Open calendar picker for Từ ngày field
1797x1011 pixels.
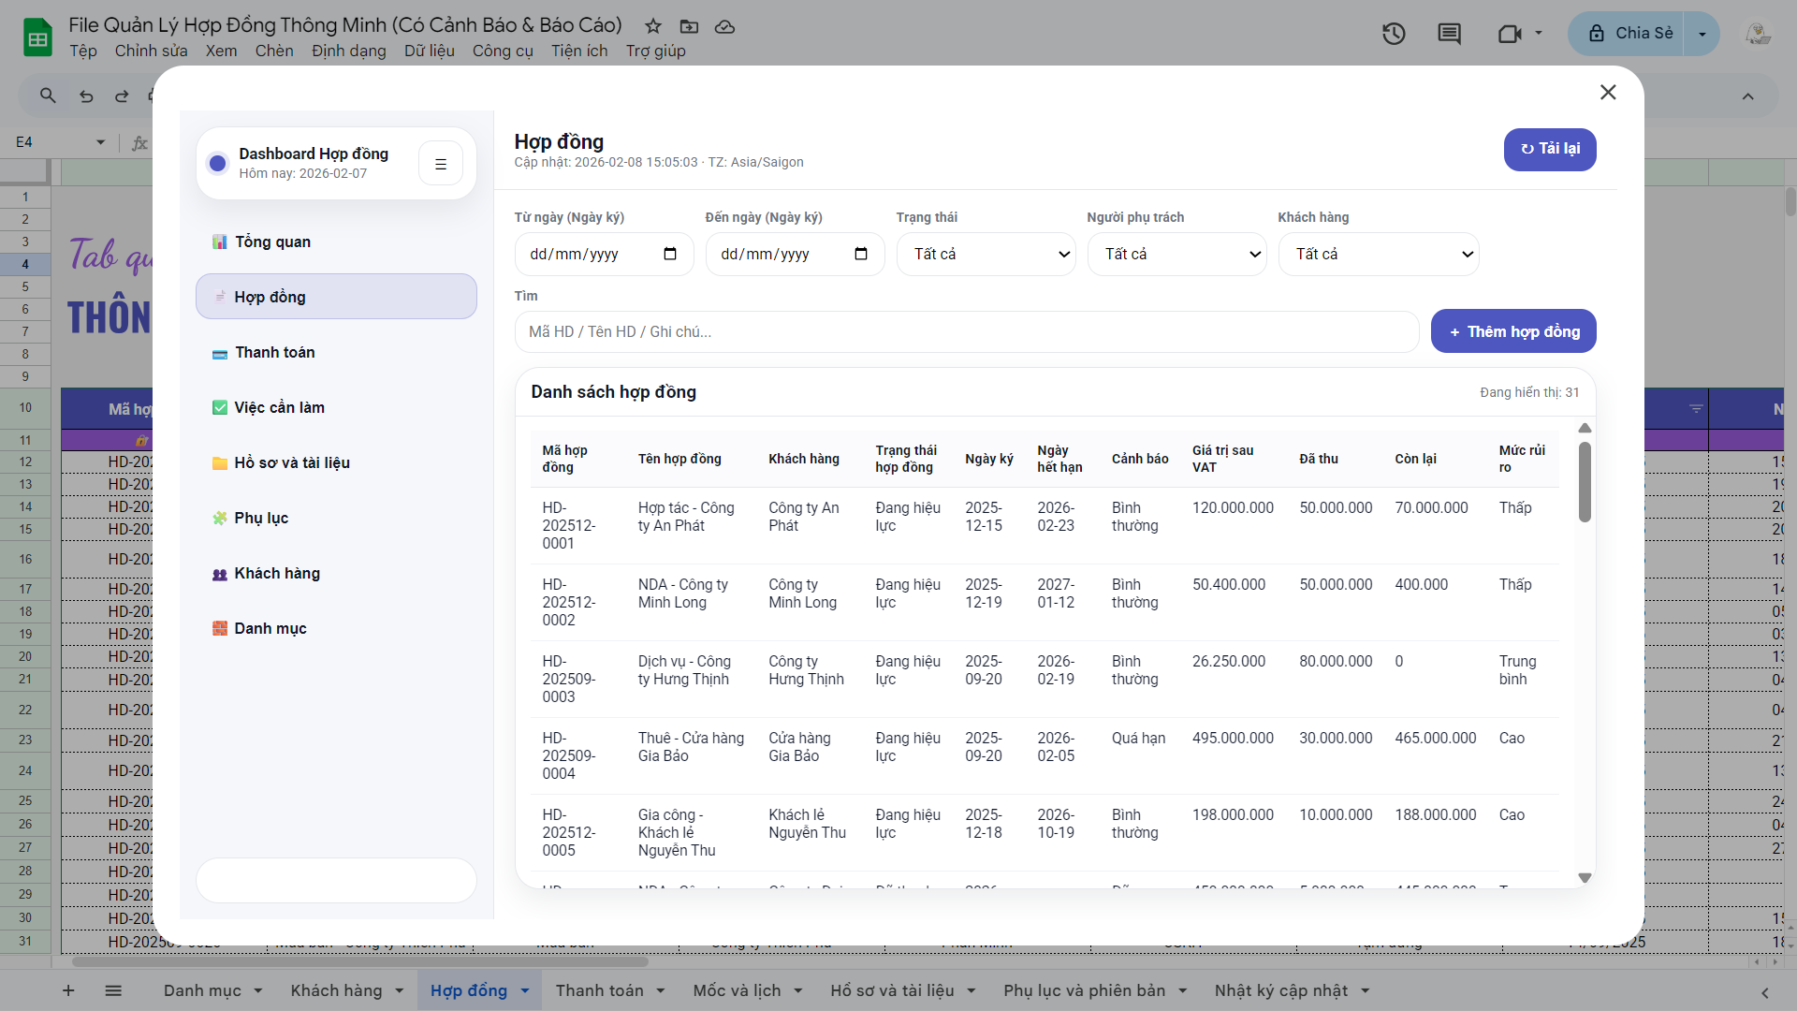tap(670, 254)
